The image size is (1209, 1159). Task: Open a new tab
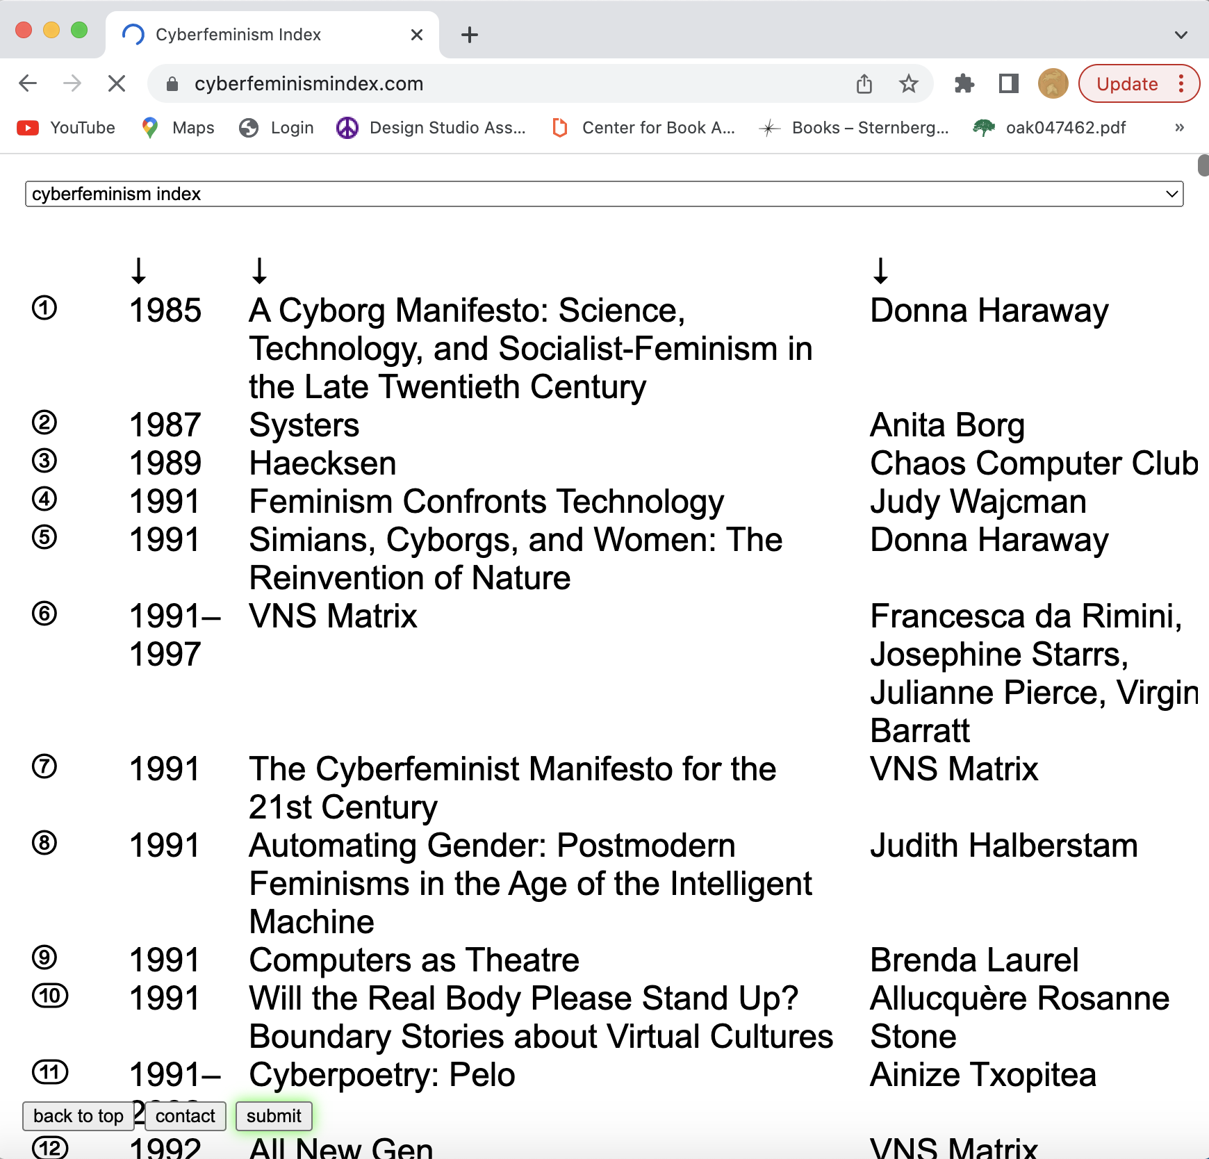coord(470,35)
